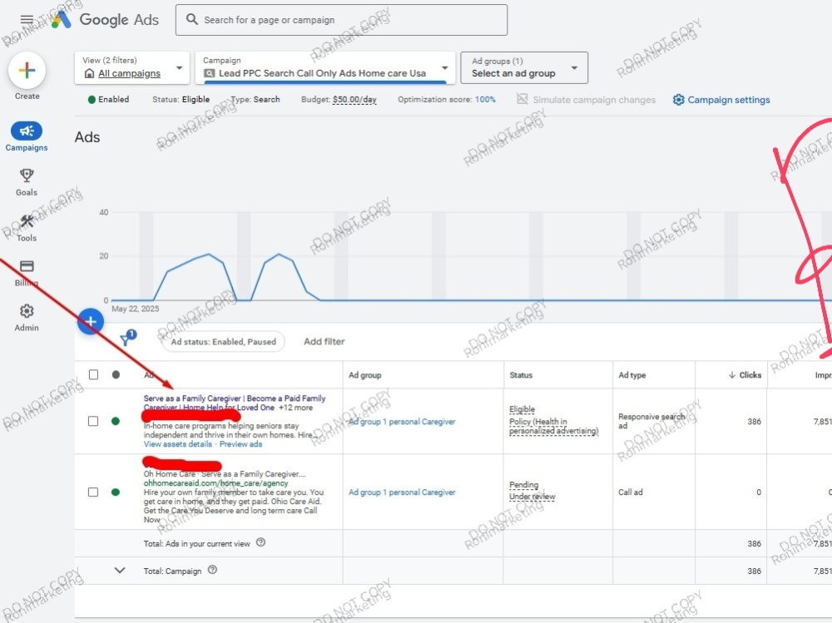Click Add filter
This screenshot has width=832, height=623.
coord(324,342)
